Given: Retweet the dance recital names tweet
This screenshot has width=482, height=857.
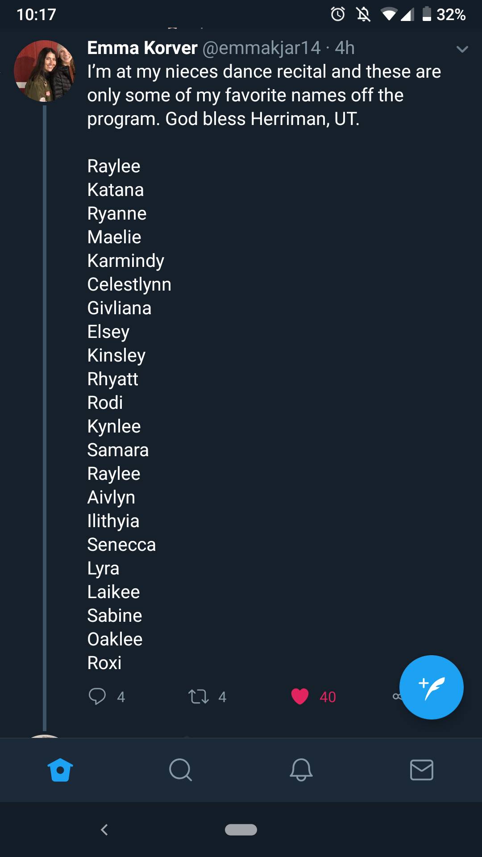Looking at the screenshot, I should coord(199,696).
